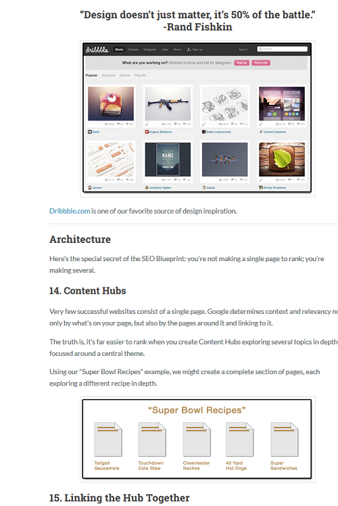Switch to the Playoffs tab
The image size is (338, 506).
[x=141, y=75]
